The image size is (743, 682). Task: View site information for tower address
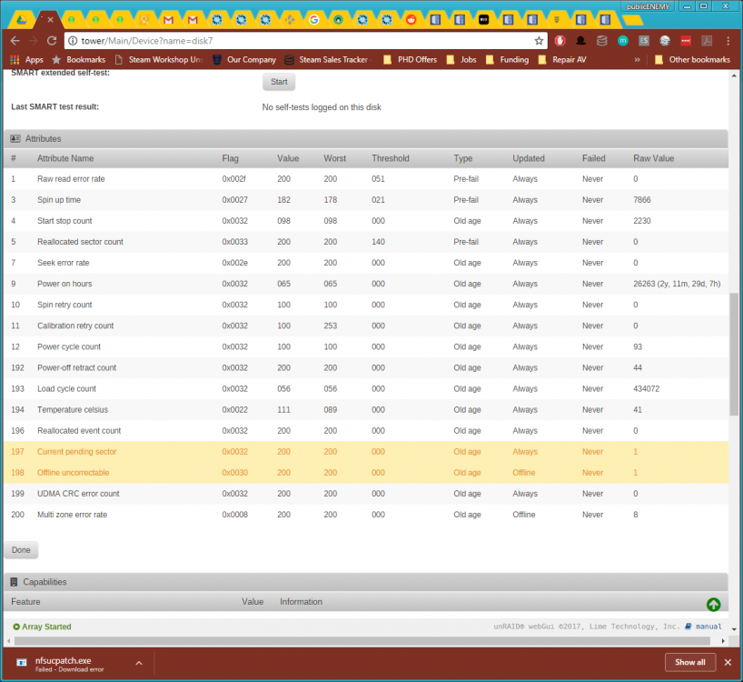[73, 41]
